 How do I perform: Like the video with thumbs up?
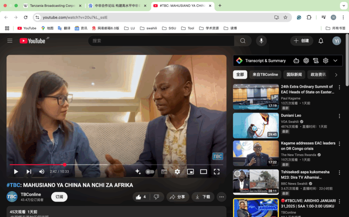[x=141, y=197]
